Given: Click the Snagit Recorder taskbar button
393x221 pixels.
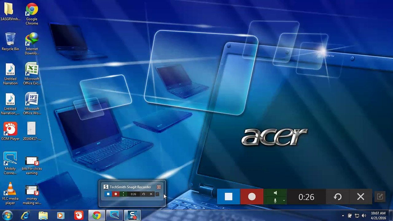Looking at the screenshot, I should coord(132,215).
